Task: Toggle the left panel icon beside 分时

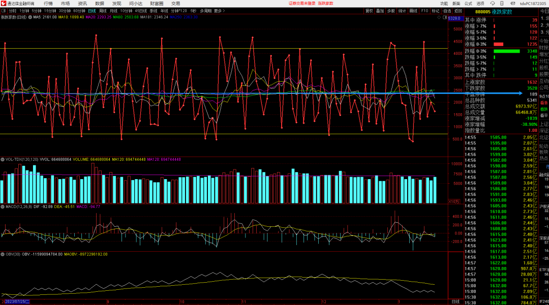Action: point(4,11)
